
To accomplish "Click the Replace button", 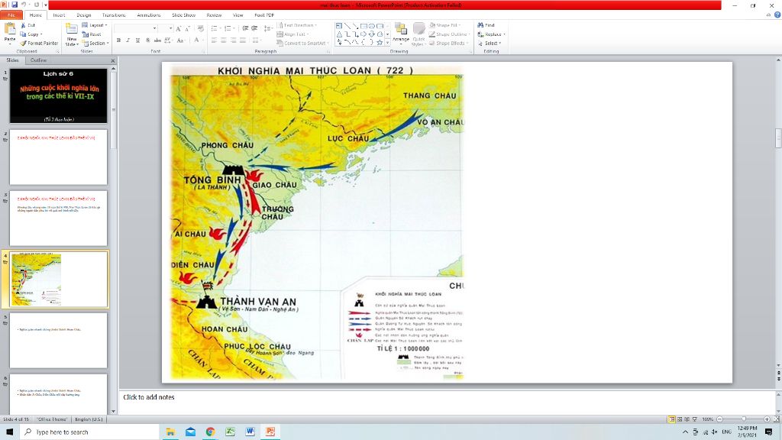I will point(491,34).
